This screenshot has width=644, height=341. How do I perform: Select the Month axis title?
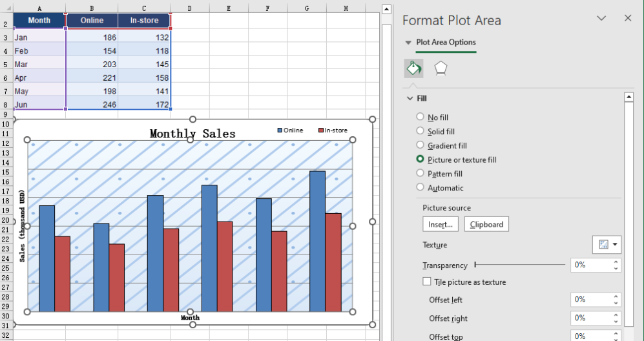click(x=190, y=317)
